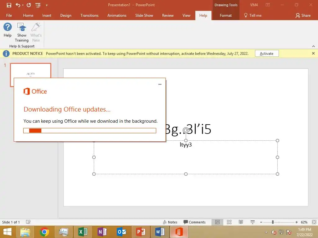This screenshot has height=238, width=318.
Task: Open Outlook from the taskbar
Action: tap(121, 232)
